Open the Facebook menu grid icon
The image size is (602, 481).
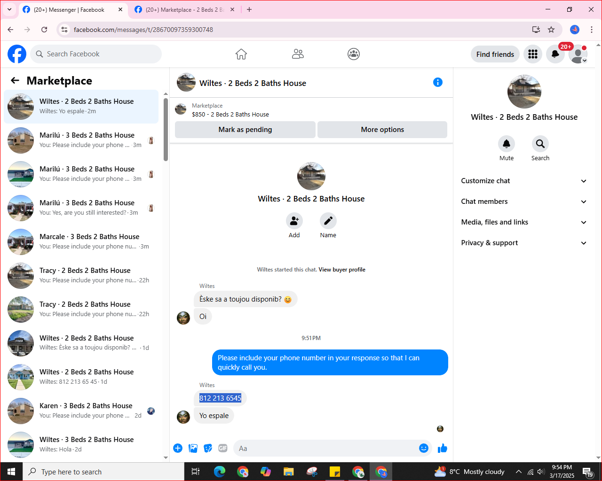point(533,54)
